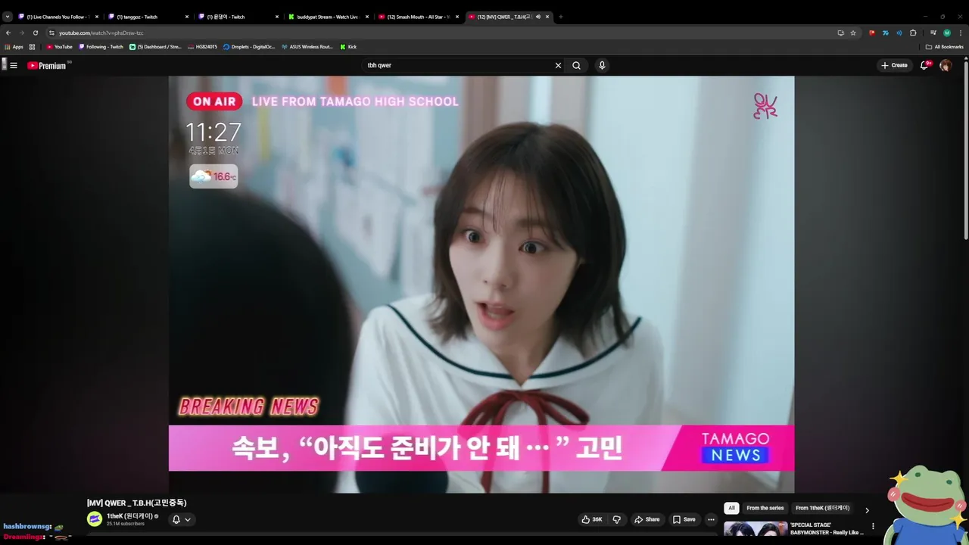This screenshot has height=545, width=969.
Task: Open the YouTube account avatar menu
Action: pos(946,66)
